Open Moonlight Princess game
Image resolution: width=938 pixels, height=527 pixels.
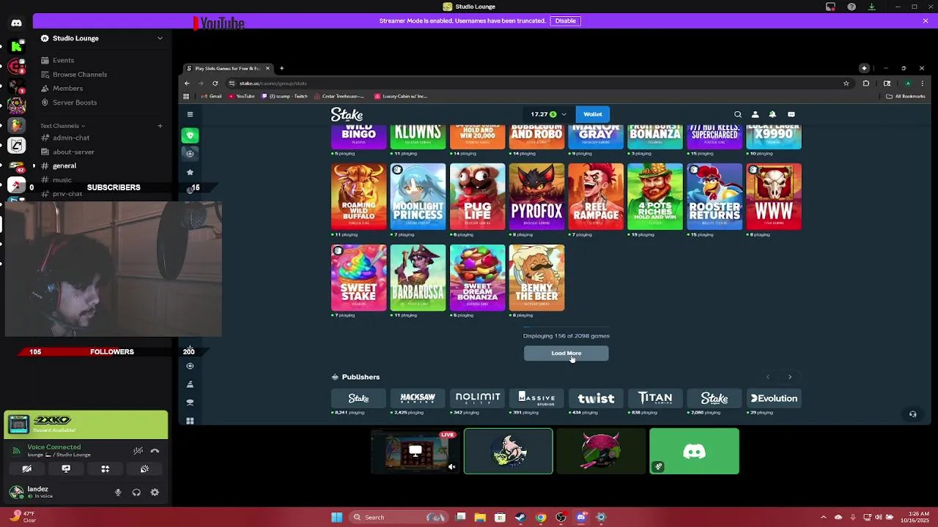click(x=418, y=197)
